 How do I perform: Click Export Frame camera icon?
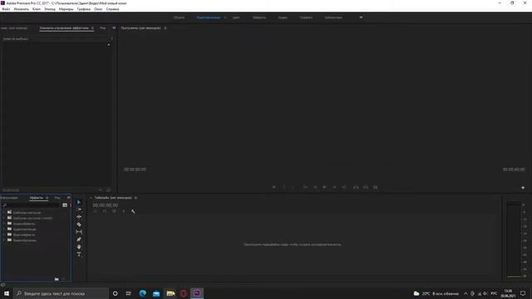coord(375,187)
